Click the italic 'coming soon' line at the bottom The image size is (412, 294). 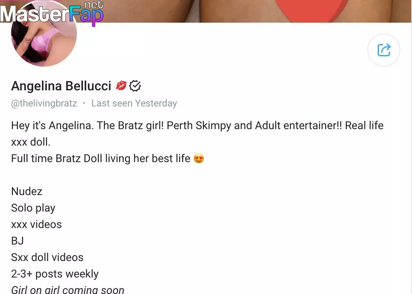68,290
